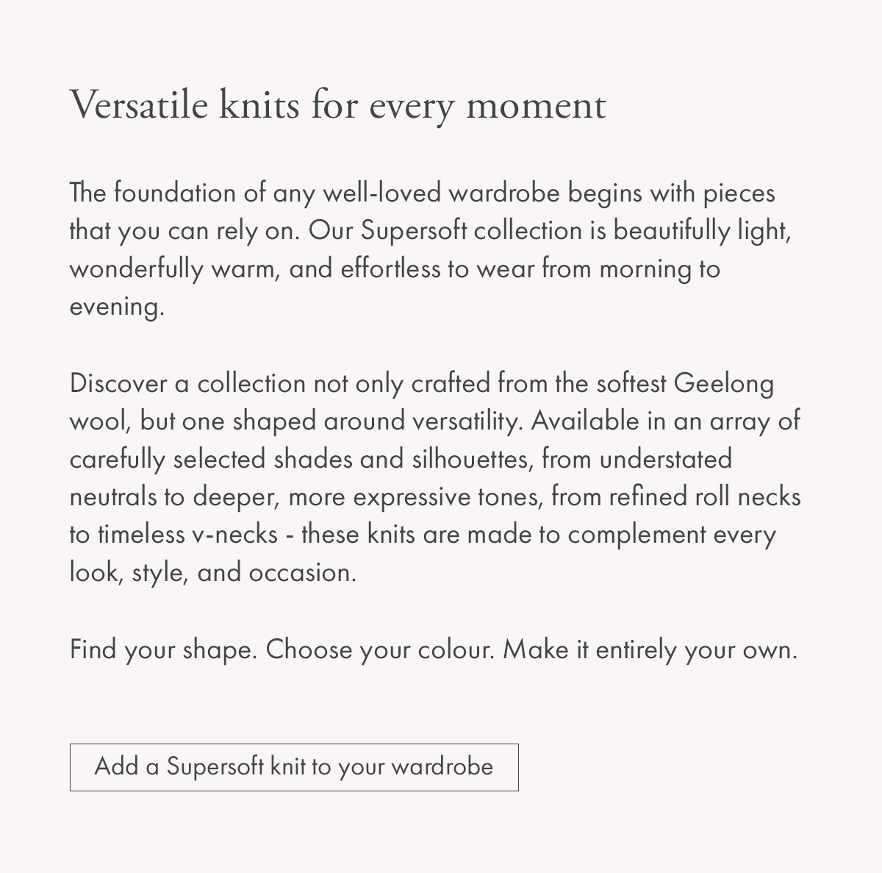
Task: Click the 'Versatile knits for every moment' heading
Action: (338, 105)
